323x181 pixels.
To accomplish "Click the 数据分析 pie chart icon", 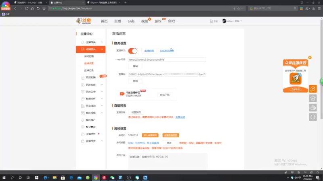I will coord(83,99).
